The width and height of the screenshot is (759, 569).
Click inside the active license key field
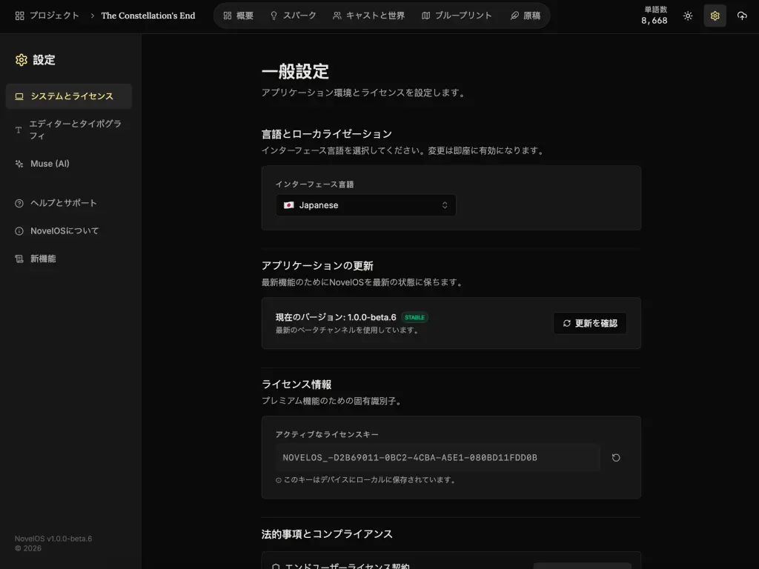[x=437, y=458]
